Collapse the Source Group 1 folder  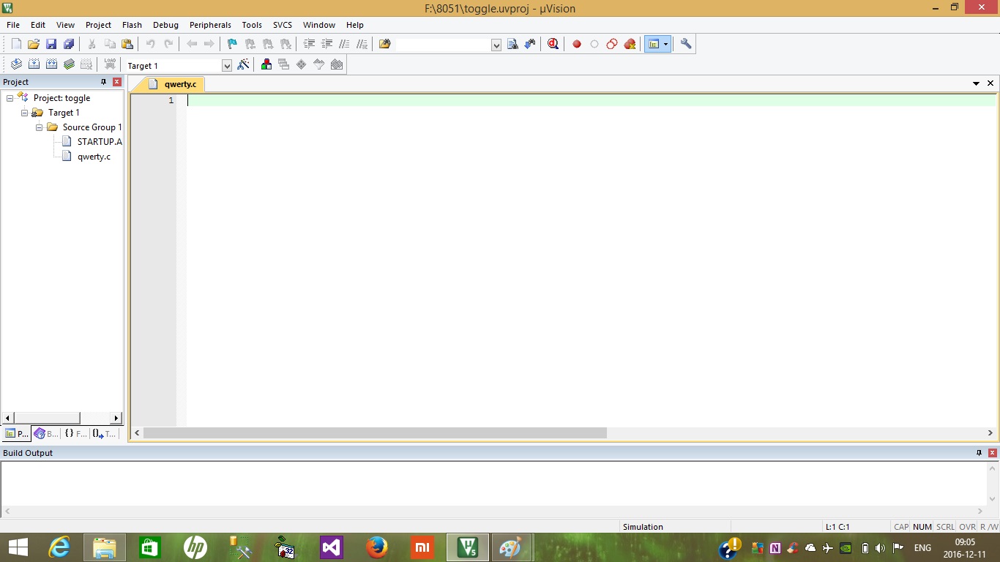point(40,127)
